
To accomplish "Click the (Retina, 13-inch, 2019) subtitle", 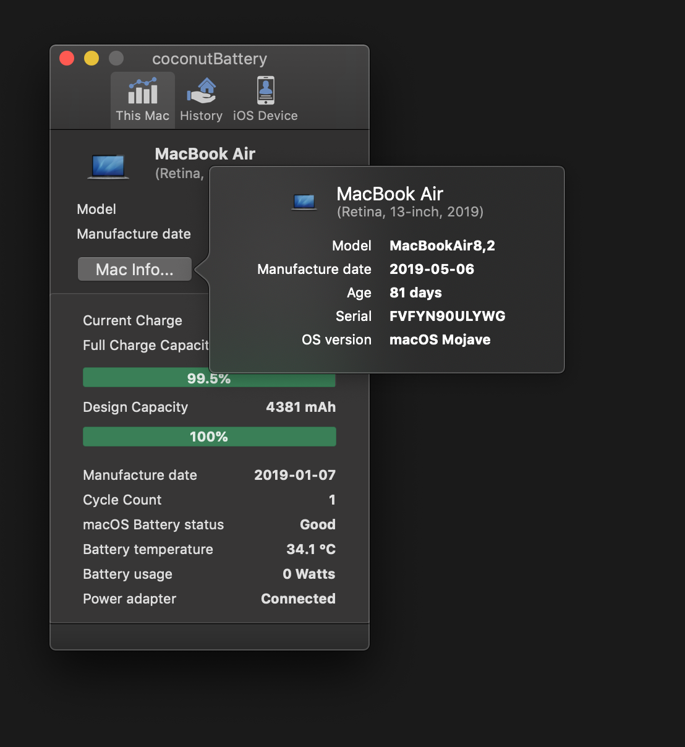I will click(410, 212).
